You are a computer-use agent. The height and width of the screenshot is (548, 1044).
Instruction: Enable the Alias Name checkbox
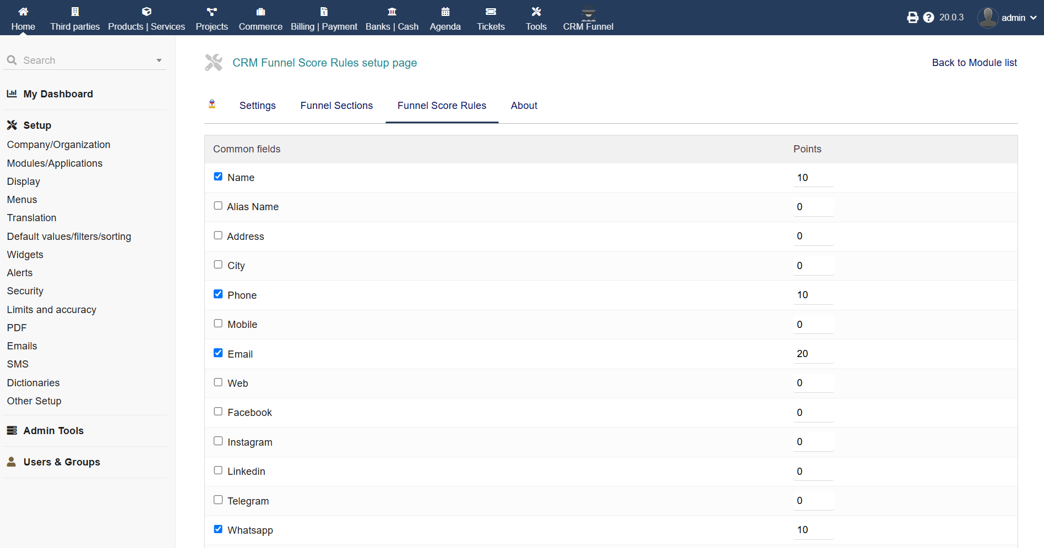[218, 206]
